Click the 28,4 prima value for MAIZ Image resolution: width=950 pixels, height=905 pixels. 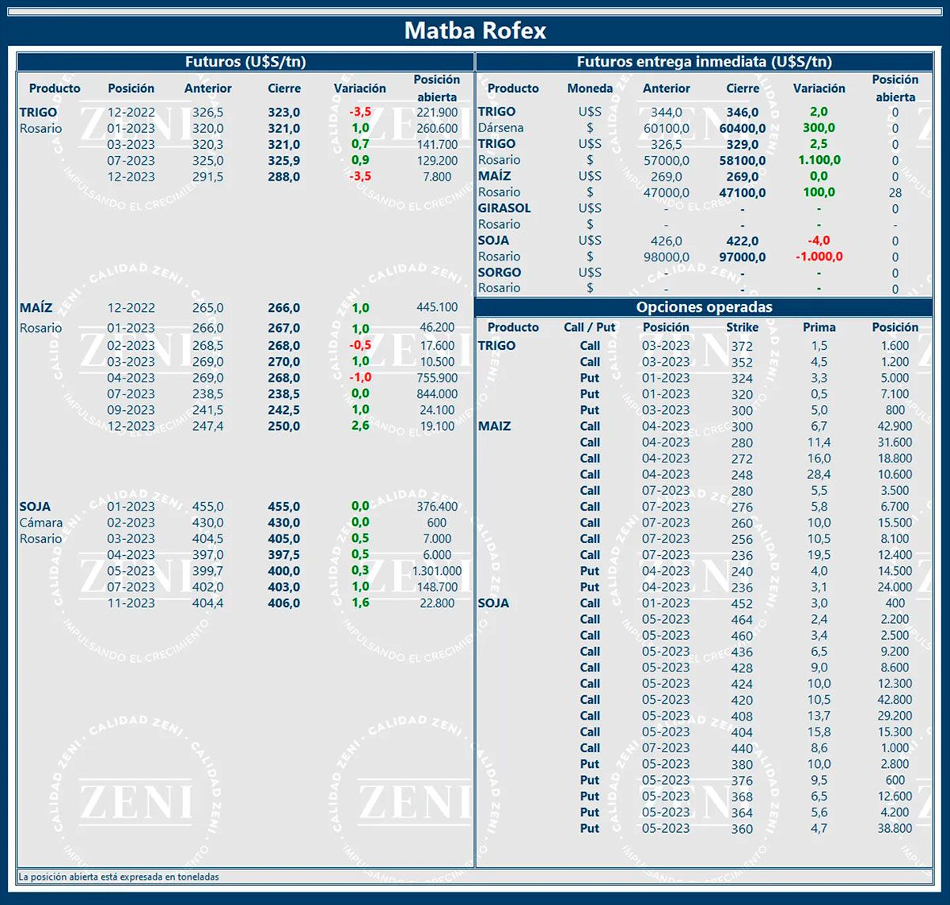click(819, 474)
